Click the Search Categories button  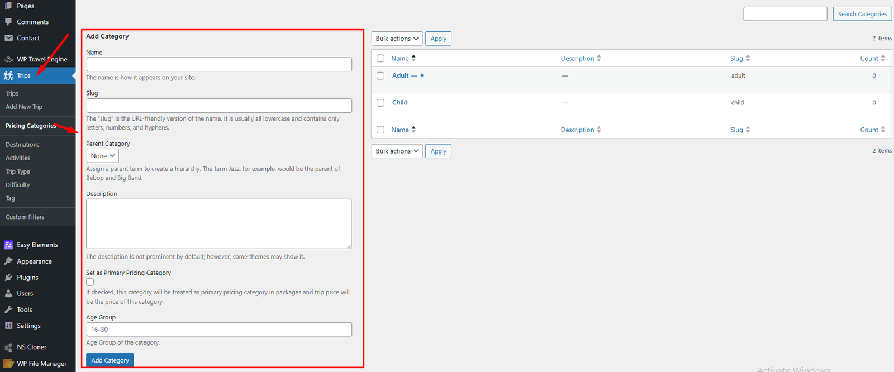point(862,14)
